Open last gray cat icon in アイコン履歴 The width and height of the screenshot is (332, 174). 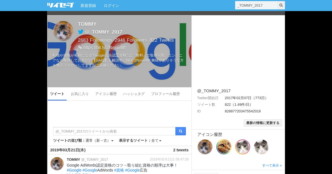click(x=261, y=147)
